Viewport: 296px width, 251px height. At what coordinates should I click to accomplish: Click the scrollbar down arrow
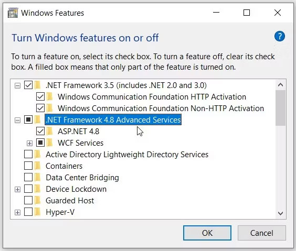pyautogui.click(x=280, y=213)
